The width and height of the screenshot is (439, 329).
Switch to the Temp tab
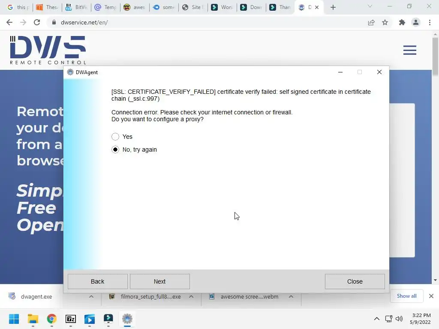[x=105, y=7]
